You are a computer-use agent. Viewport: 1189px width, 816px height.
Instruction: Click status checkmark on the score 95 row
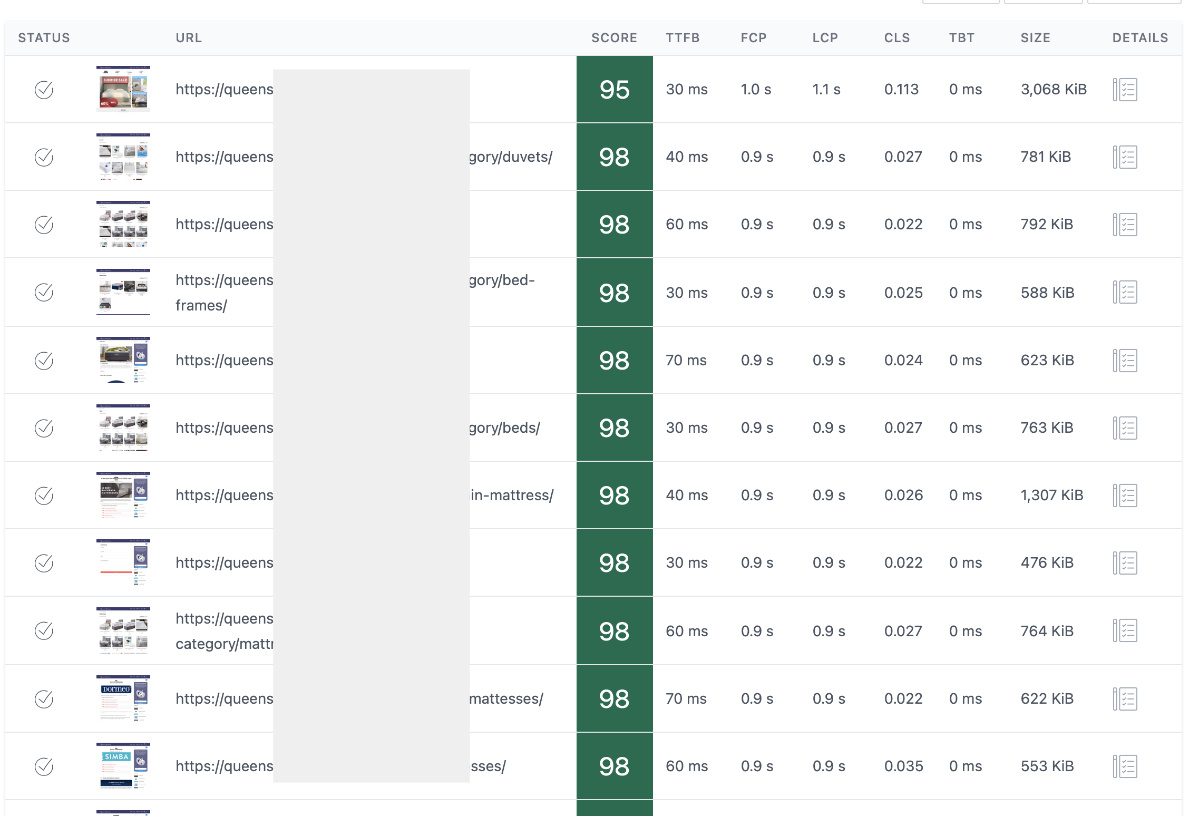[44, 90]
